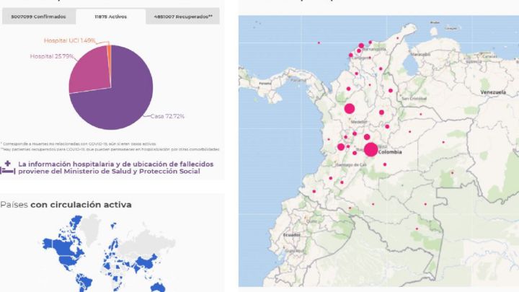519x292 pixels.
Task: Click the bubble above Santiago de Cali
Action: click(x=341, y=147)
